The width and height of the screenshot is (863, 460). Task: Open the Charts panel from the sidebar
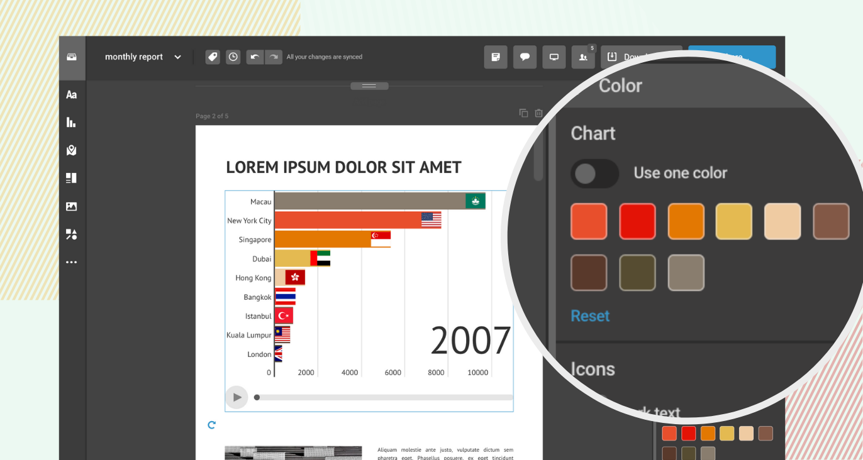click(71, 122)
